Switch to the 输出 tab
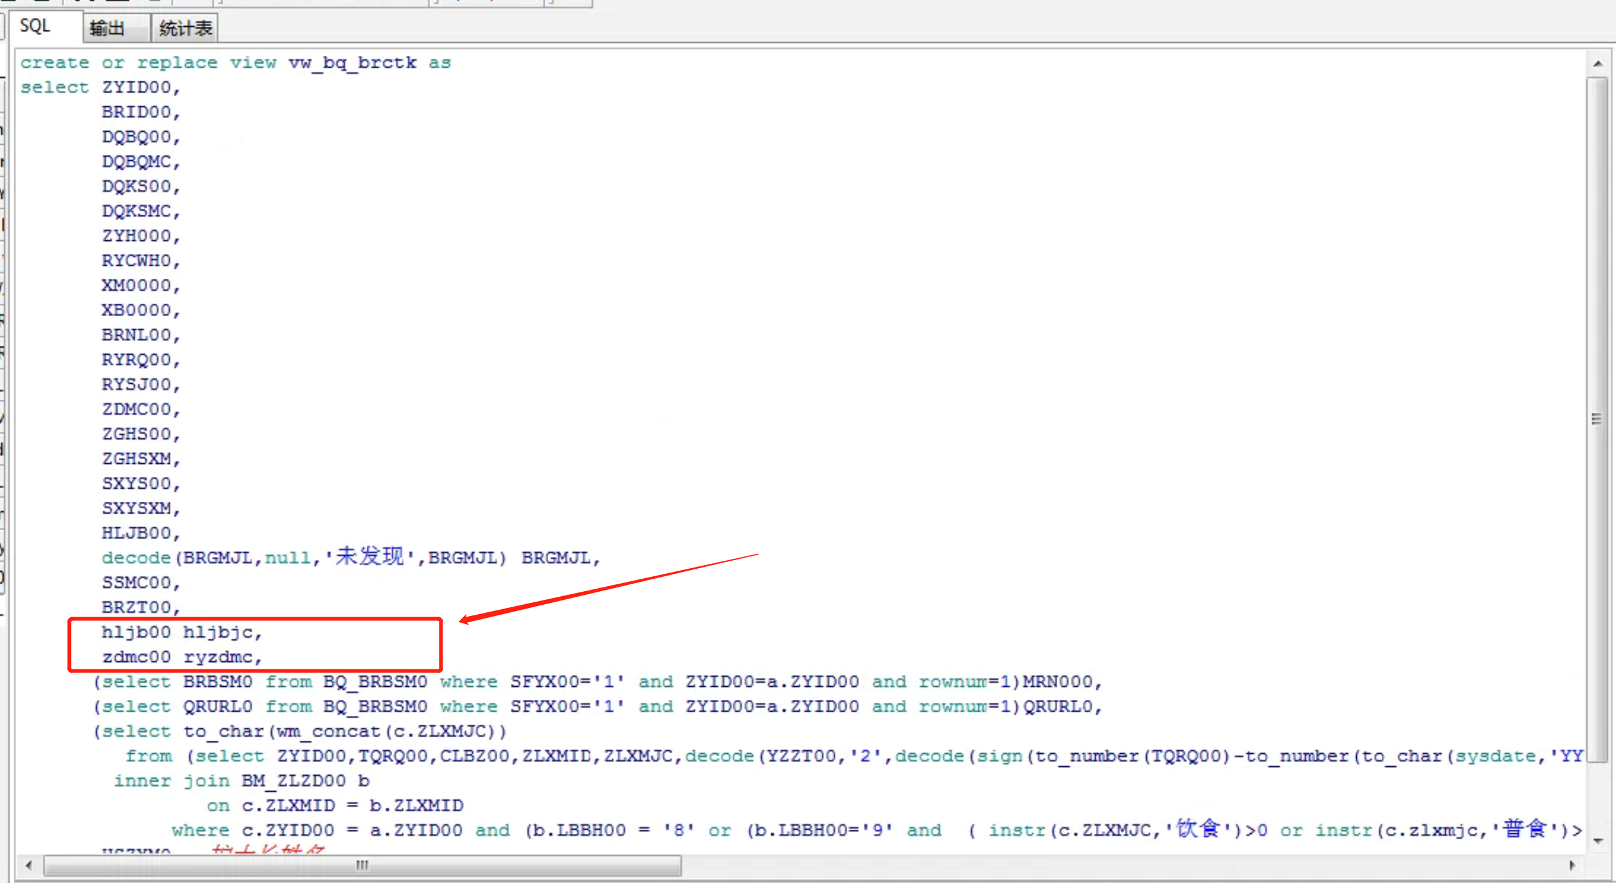Viewport: 1616px width, 883px height. tap(107, 28)
